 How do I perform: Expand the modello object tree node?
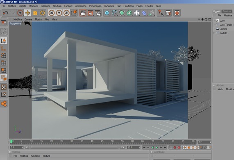(x=214, y=33)
